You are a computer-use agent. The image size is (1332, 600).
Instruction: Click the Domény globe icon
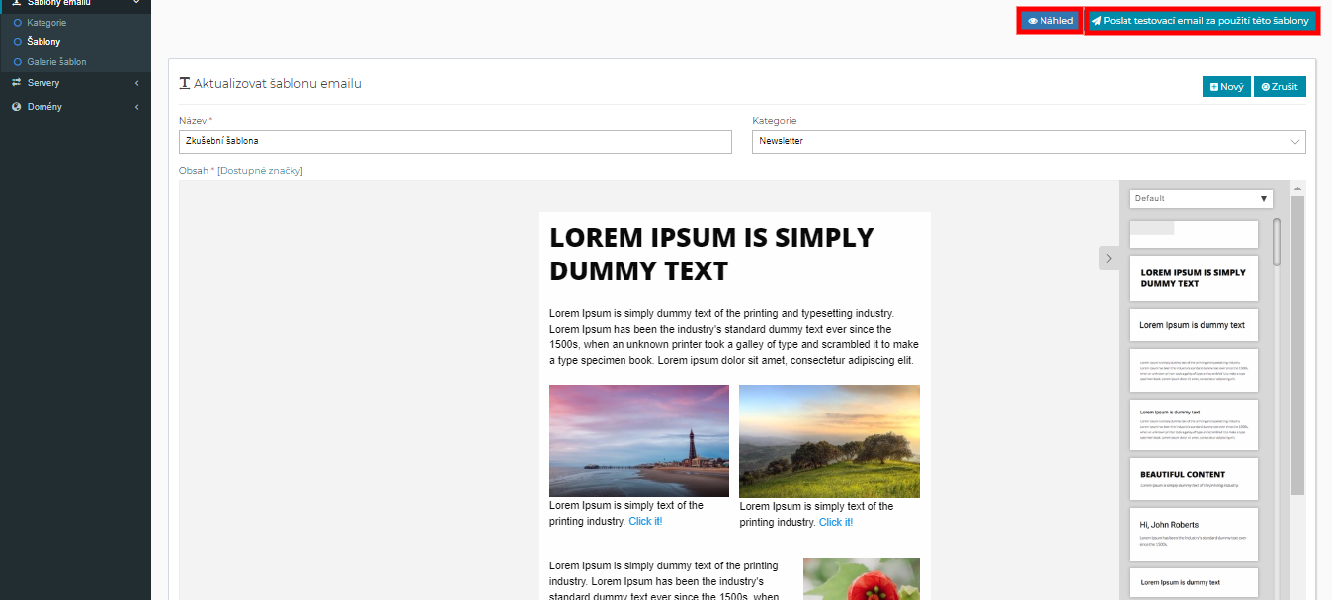point(17,107)
